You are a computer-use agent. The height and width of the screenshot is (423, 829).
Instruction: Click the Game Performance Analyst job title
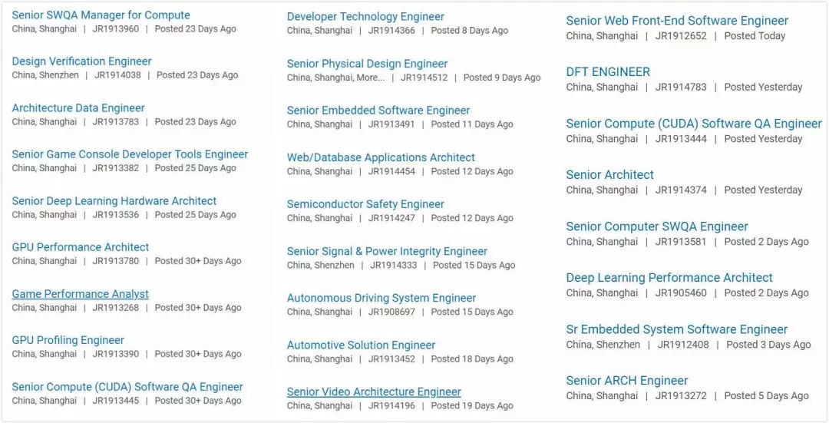click(x=81, y=294)
